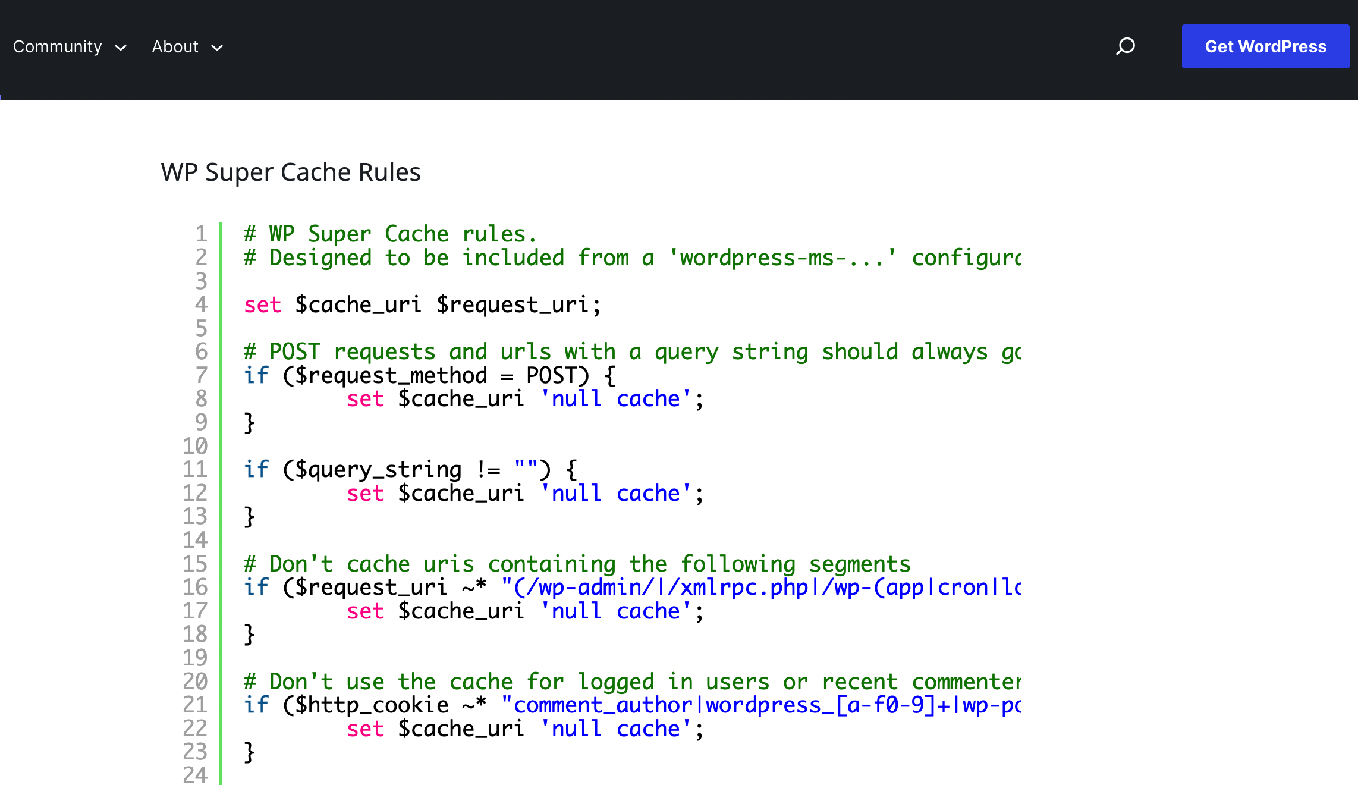This screenshot has width=1358, height=785.
Task: Click the wp-admin regex string on line 16
Action: [761, 588]
